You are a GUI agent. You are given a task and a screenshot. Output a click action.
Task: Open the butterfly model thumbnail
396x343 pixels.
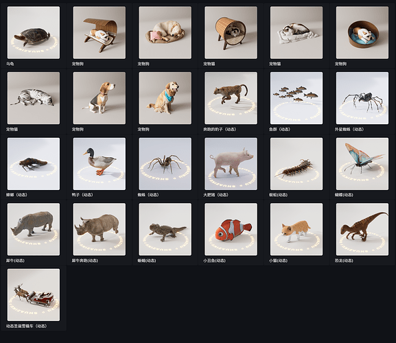[362, 164]
